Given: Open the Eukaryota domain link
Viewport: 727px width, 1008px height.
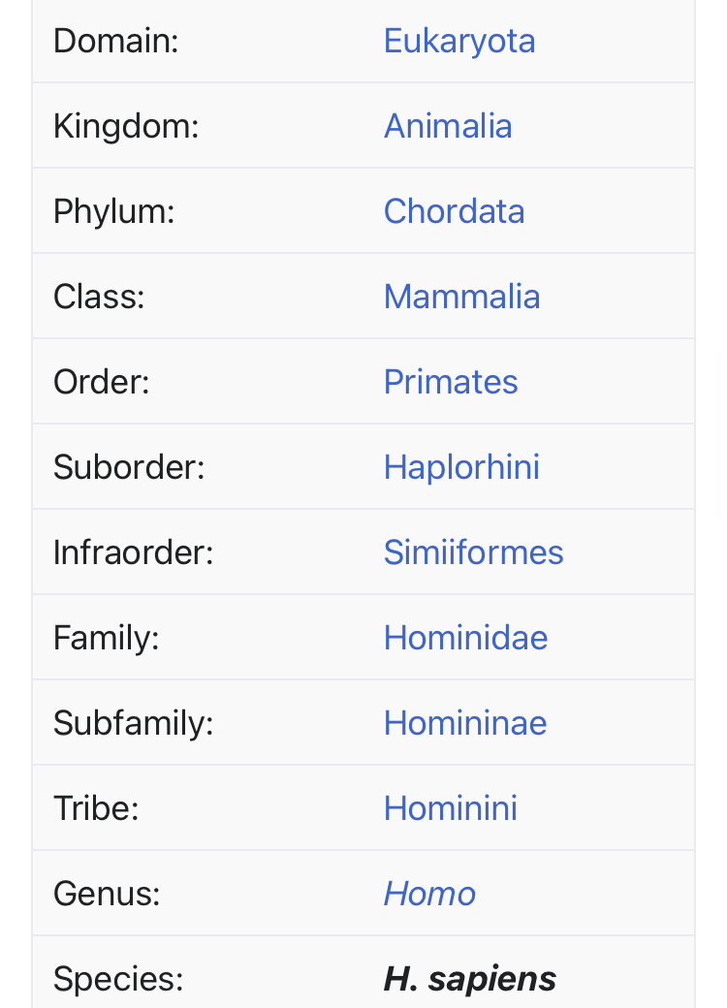Looking at the screenshot, I should click(458, 41).
